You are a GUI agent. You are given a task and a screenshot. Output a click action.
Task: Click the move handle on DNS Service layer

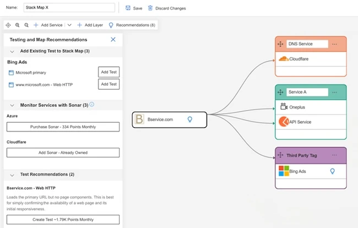[x=280, y=44]
